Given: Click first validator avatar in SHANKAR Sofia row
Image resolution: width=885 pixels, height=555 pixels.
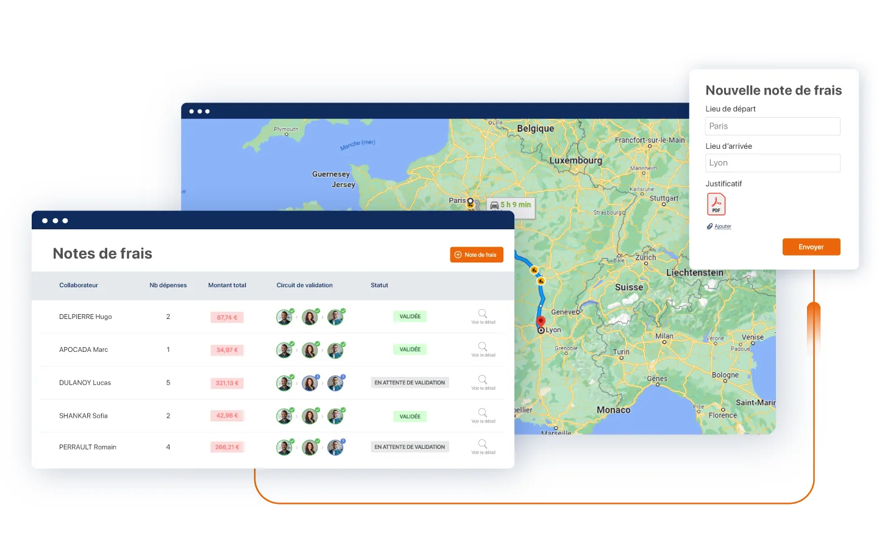Looking at the screenshot, I should click(x=284, y=416).
